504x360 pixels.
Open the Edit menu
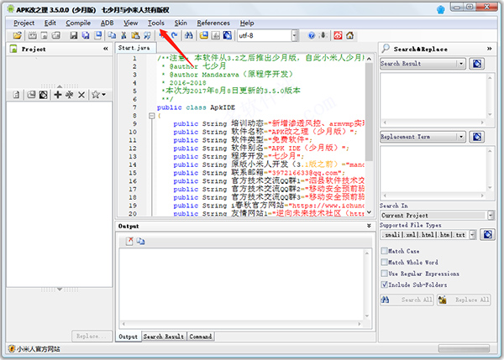tap(50, 23)
